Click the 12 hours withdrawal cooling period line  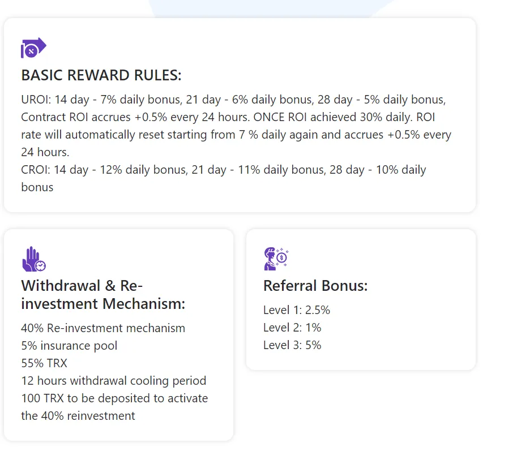[113, 381]
